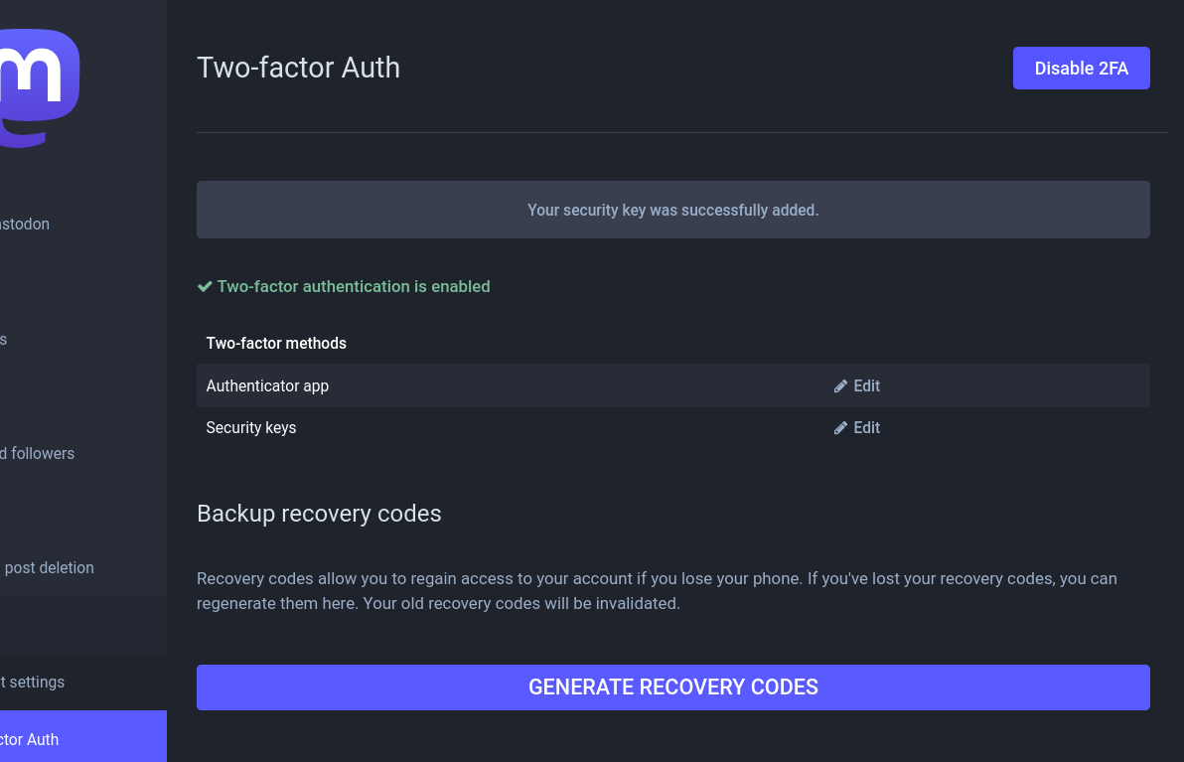Click the Backup recovery codes heading

(x=319, y=514)
